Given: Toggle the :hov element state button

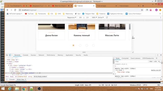Looking at the screenshot, I should [151, 61].
